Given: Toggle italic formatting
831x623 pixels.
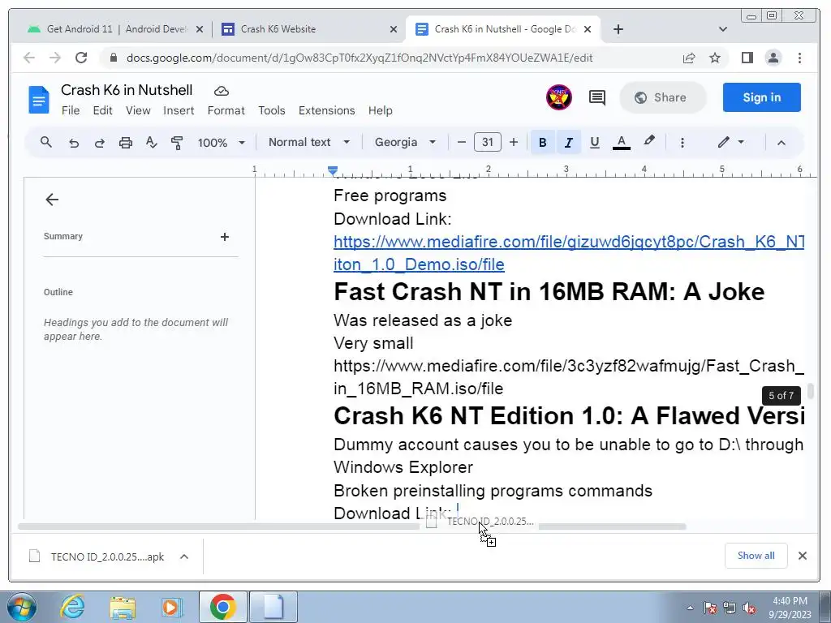Looking at the screenshot, I should pyautogui.click(x=569, y=143).
